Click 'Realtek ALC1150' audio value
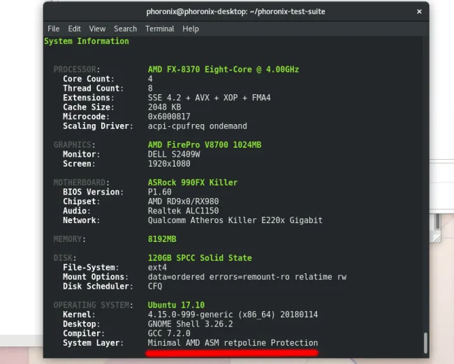Screen dimensions: 454x364 (x=183, y=211)
